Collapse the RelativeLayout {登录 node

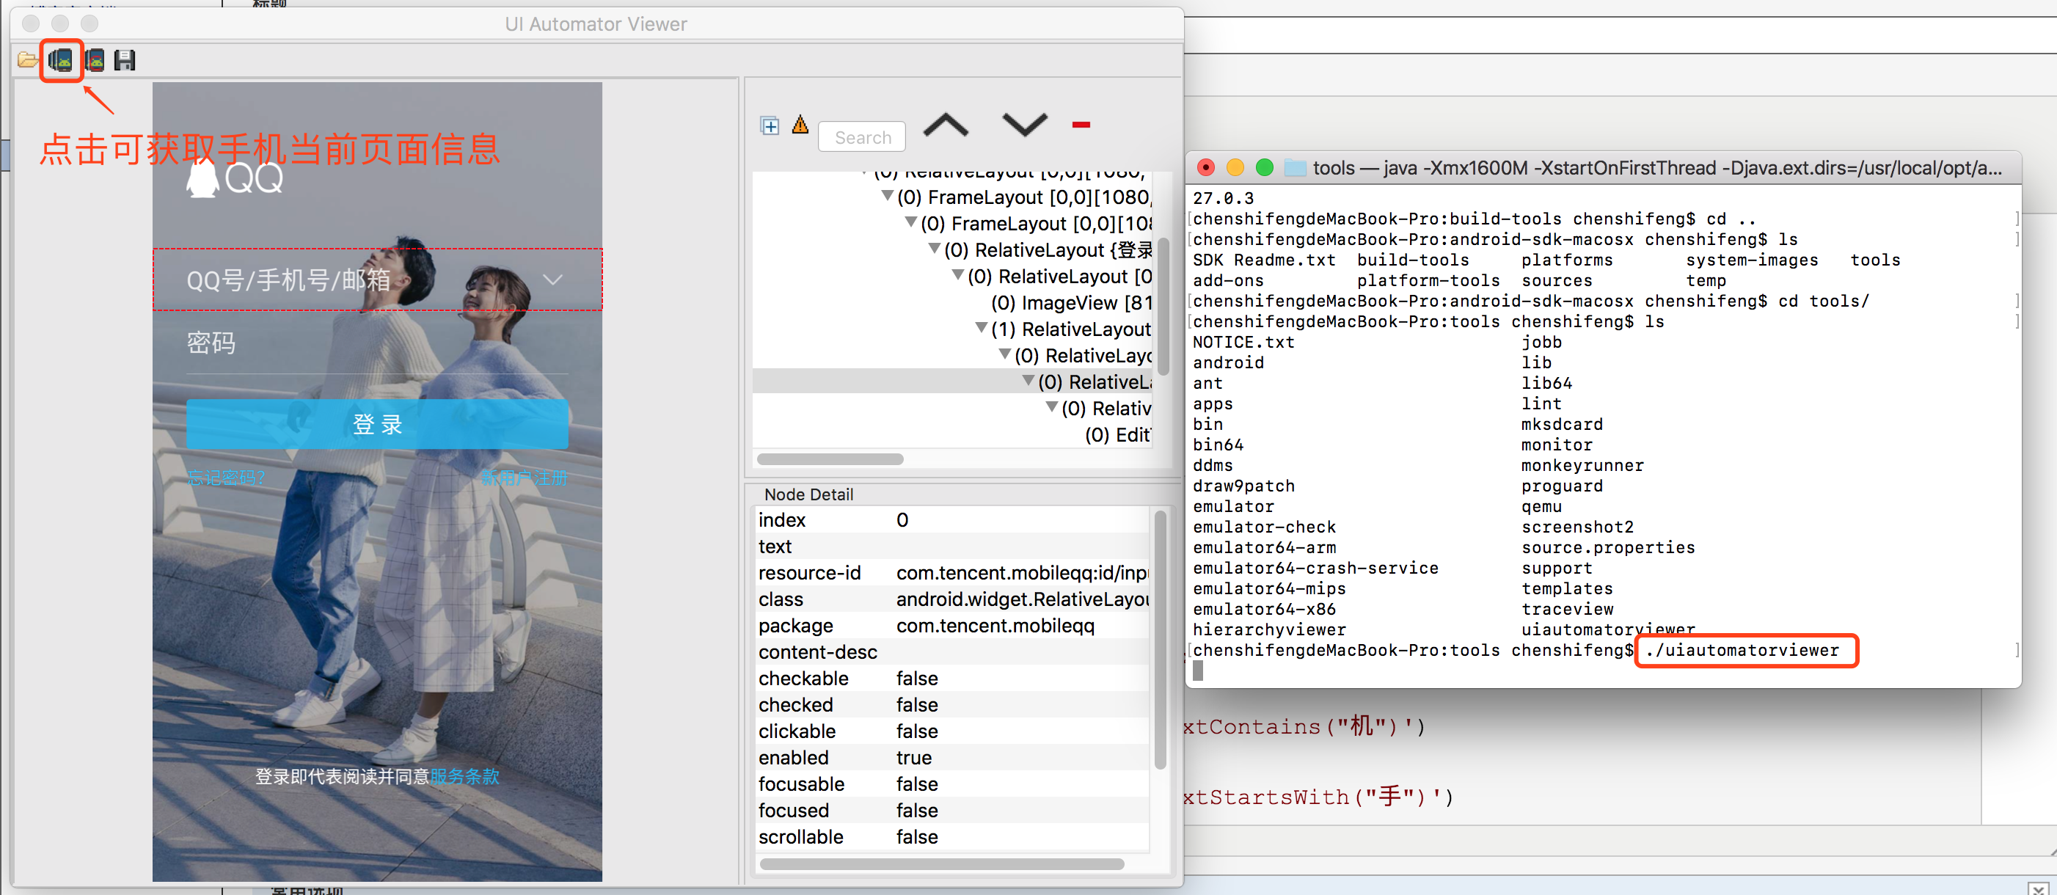pos(935,250)
